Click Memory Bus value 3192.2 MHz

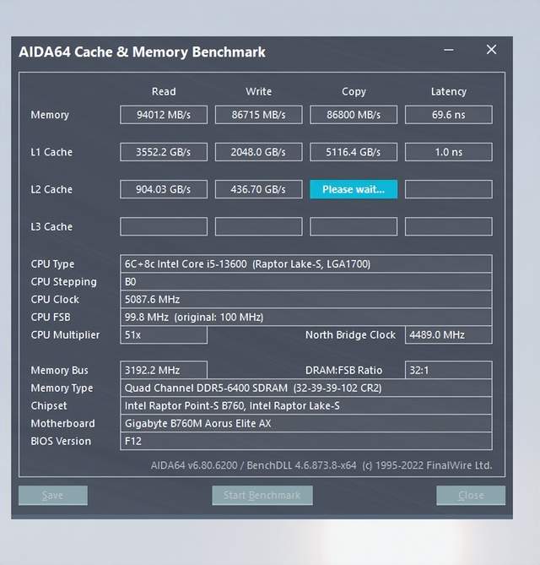(x=164, y=370)
